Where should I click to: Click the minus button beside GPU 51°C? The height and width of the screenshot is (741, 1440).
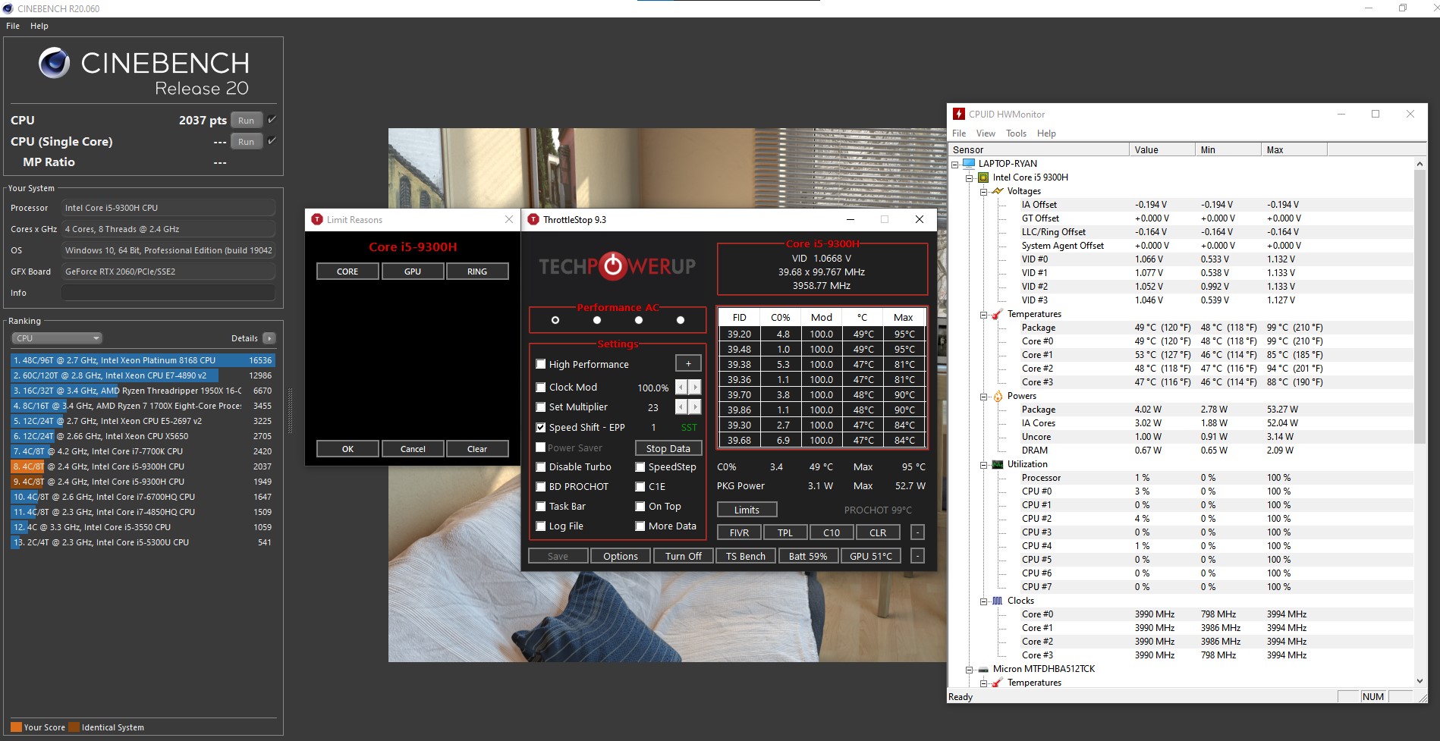(917, 556)
